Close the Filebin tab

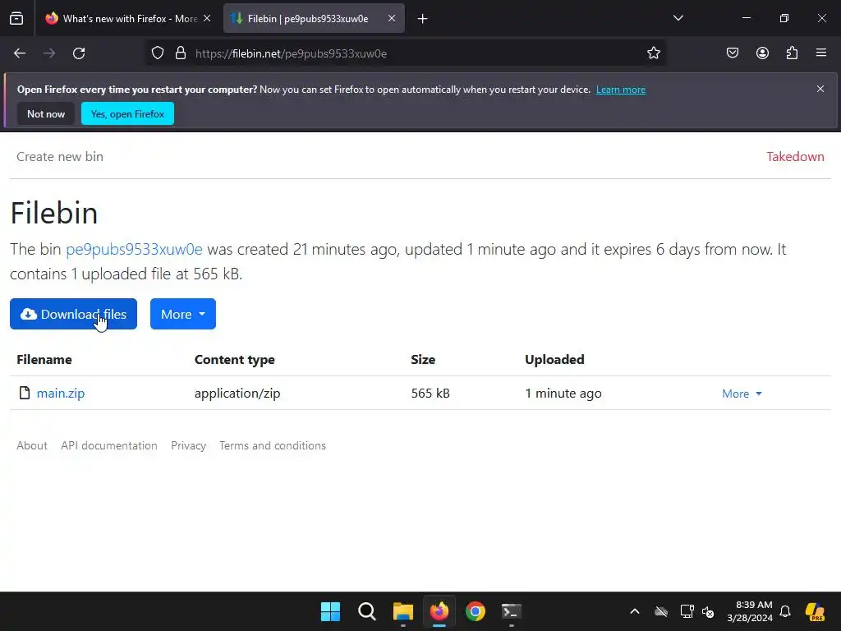(392, 19)
